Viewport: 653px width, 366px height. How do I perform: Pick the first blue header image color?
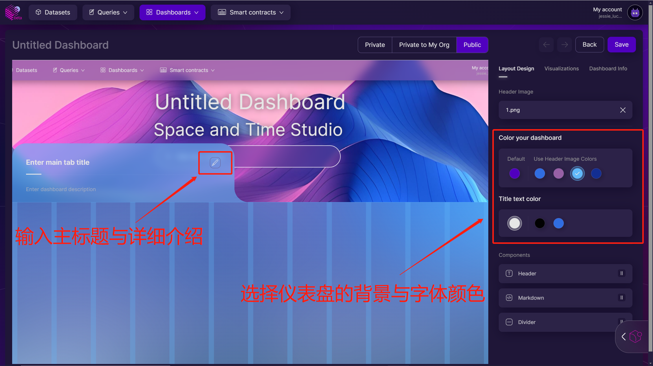(540, 174)
